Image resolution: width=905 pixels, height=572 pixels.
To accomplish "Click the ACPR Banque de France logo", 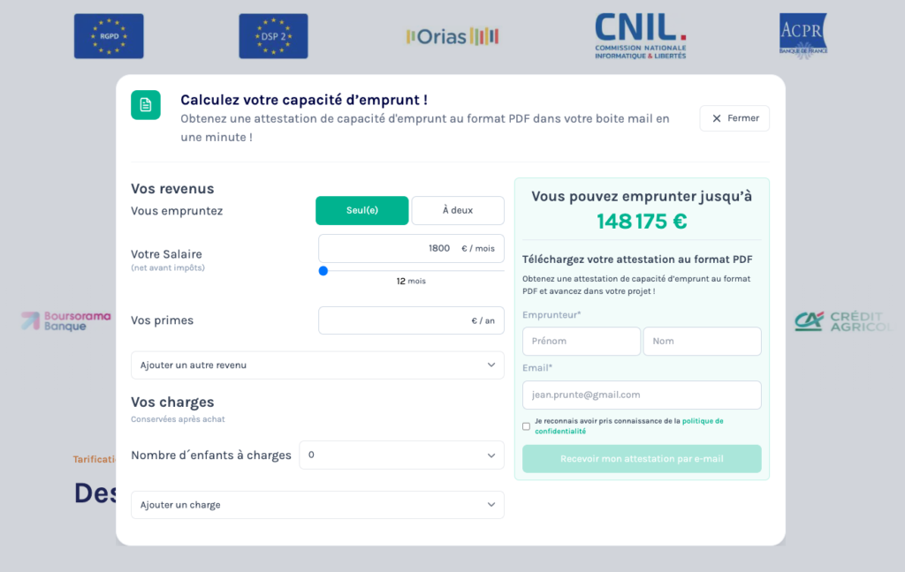I will coord(802,36).
